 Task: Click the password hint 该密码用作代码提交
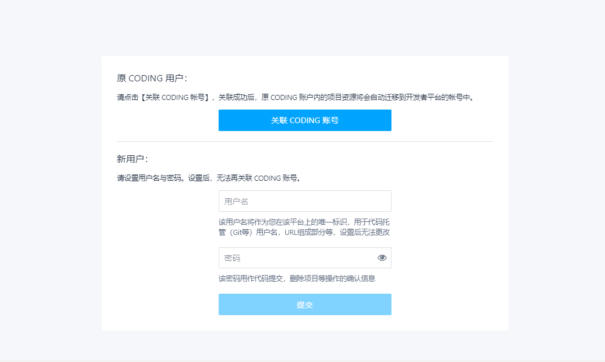(x=297, y=278)
